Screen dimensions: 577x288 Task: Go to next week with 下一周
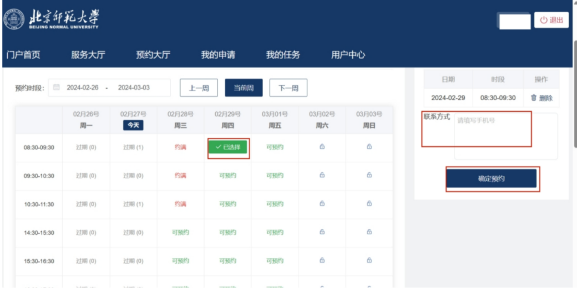tap(288, 88)
